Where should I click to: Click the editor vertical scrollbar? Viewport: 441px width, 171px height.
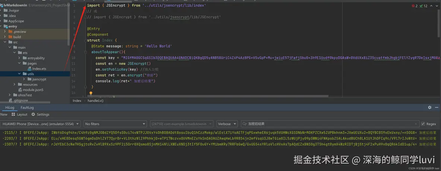[x=439, y=24]
